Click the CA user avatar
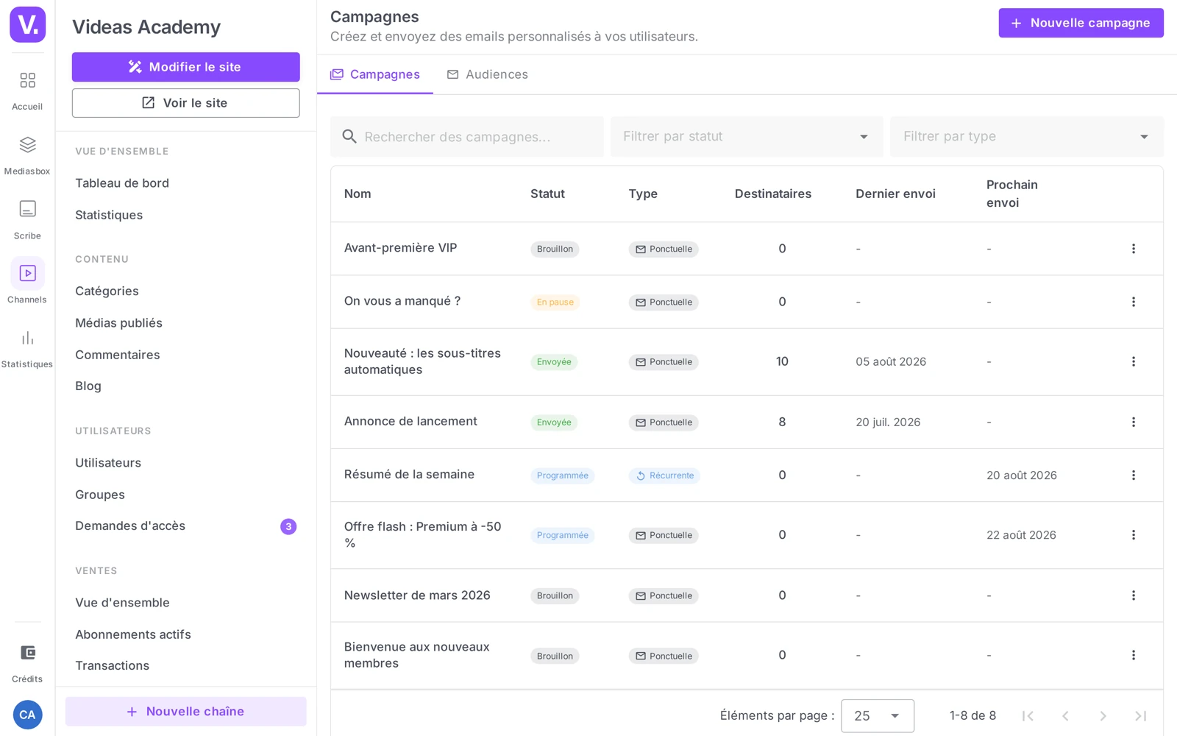 [x=27, y=715]
